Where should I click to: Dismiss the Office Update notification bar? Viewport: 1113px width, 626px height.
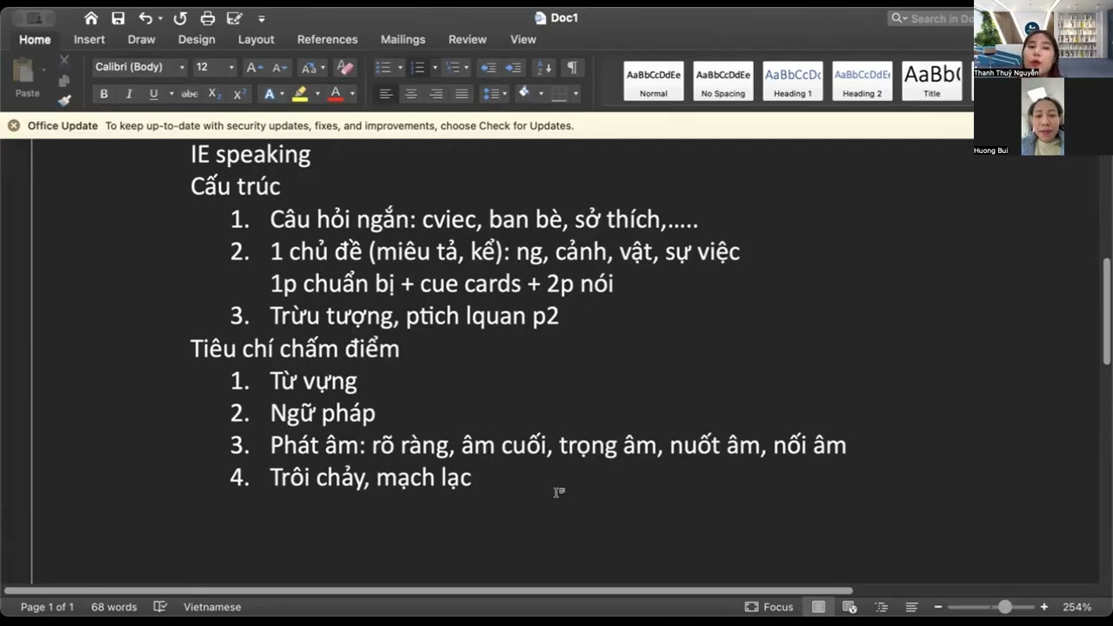point(13,125)
